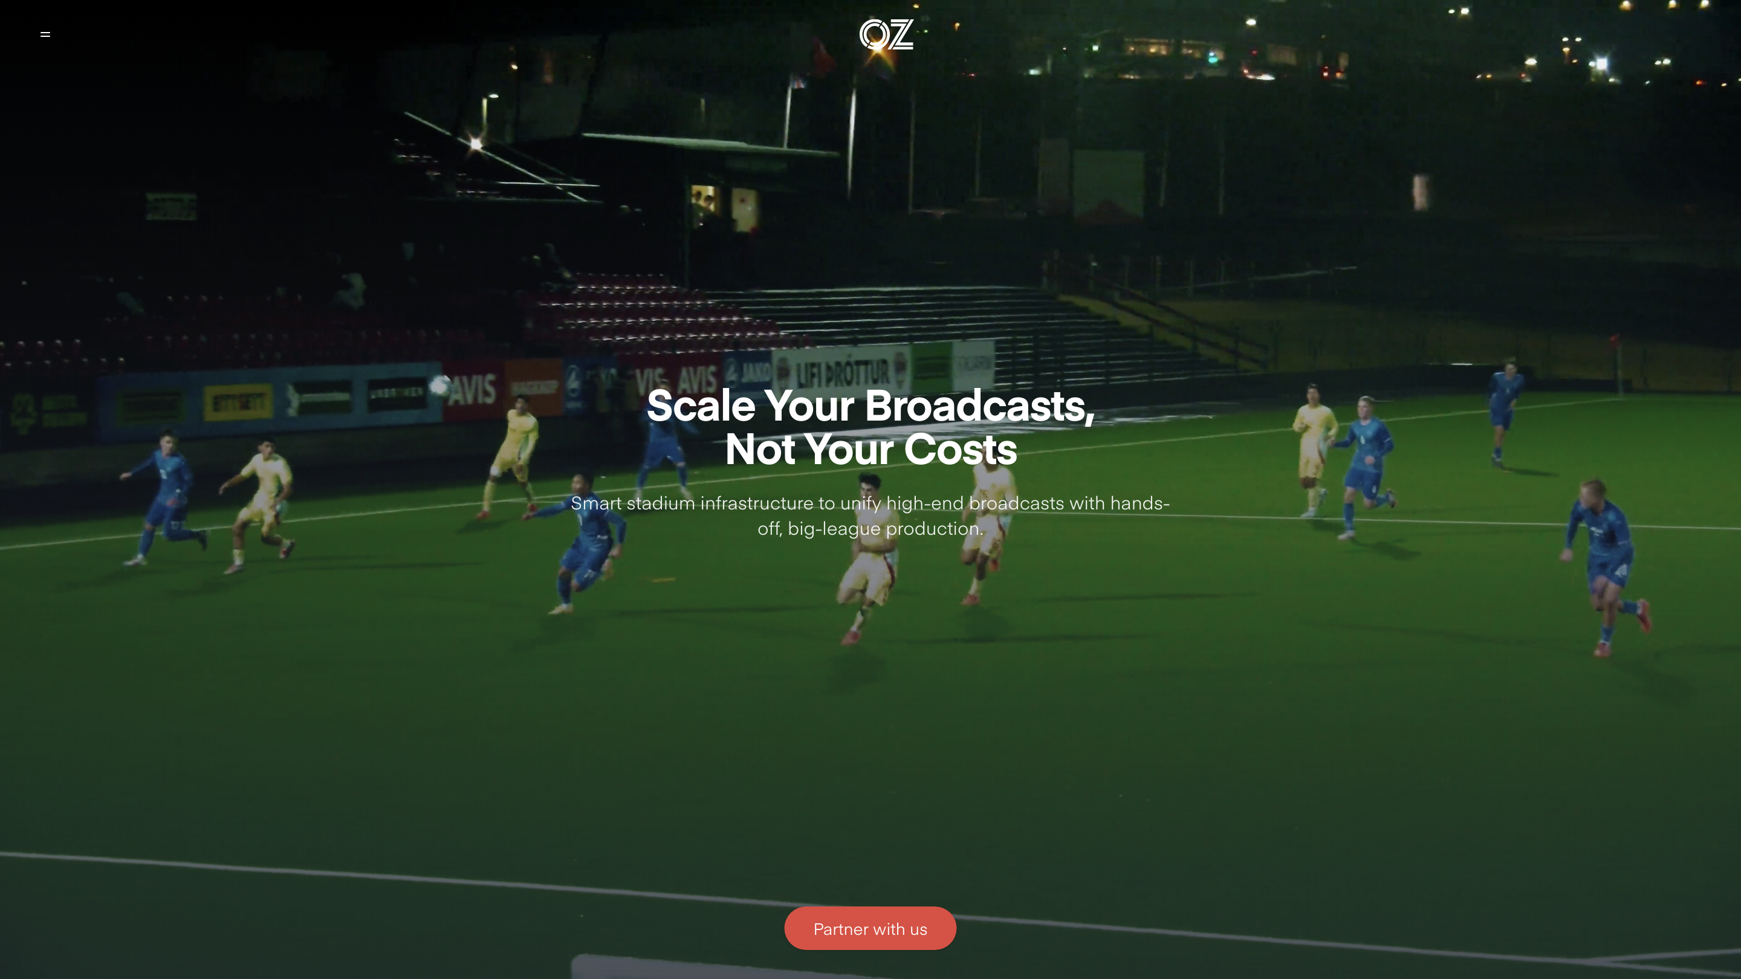This screenshot has width=1741, height=979.
Task: Click the soccer ball in the video
Action: (439, 385)
